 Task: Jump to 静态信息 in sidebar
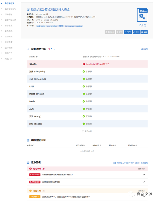(8, 31)
